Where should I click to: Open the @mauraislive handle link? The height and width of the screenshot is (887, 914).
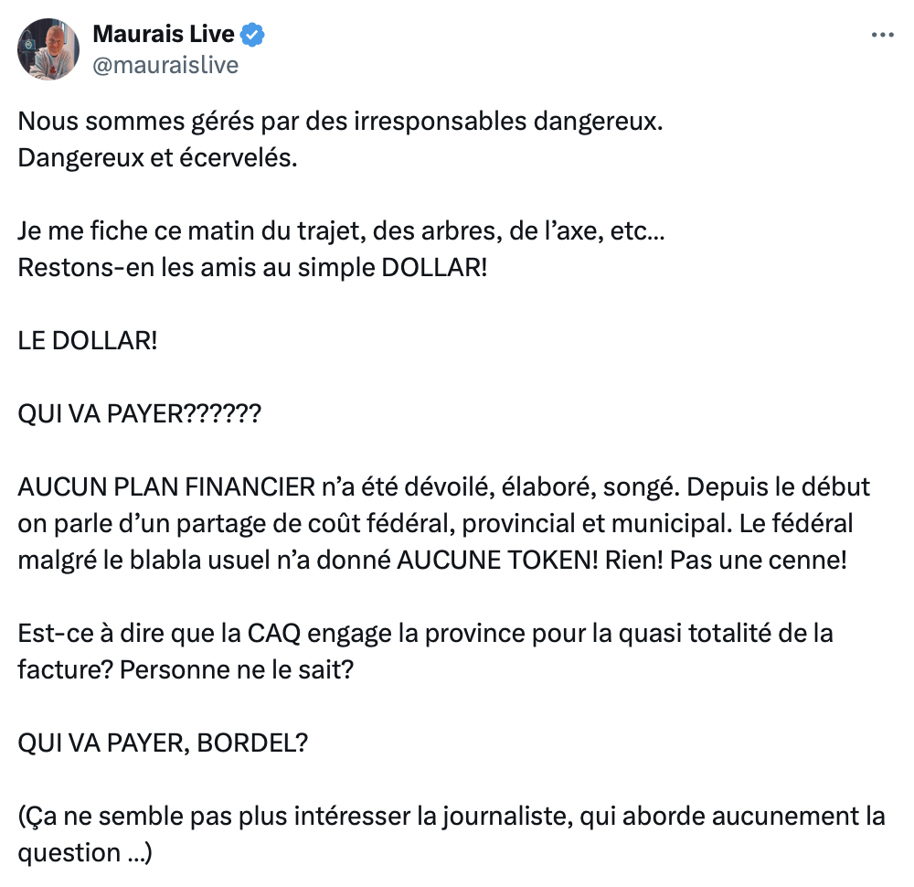165,65
